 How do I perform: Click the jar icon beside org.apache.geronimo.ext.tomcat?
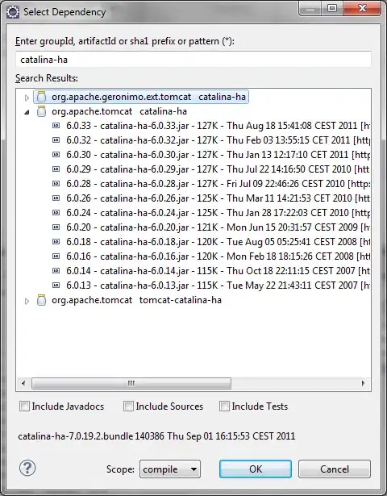(41, 97)
